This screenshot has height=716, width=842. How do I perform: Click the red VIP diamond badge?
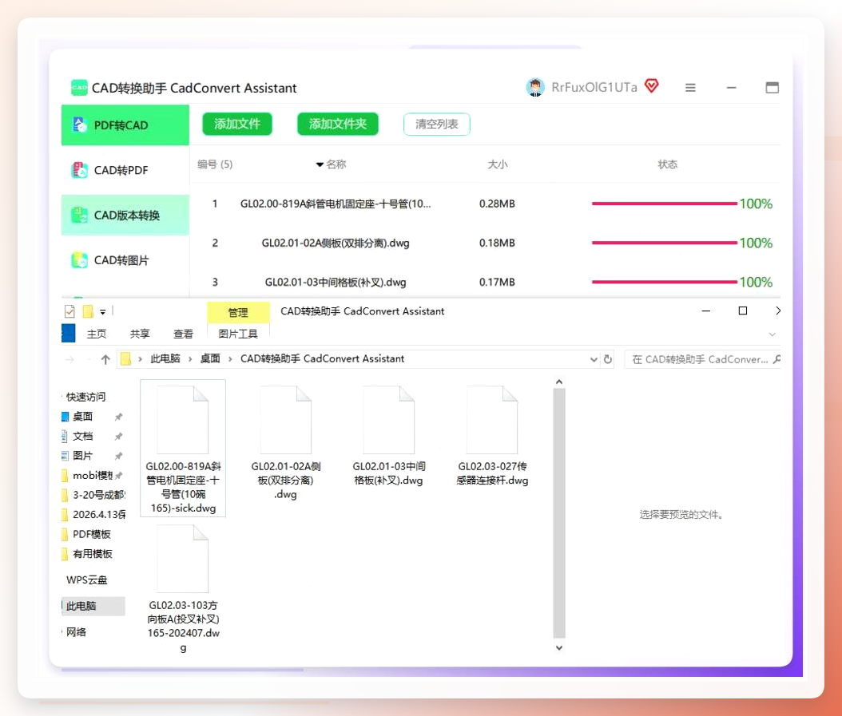tap(651, 86)
